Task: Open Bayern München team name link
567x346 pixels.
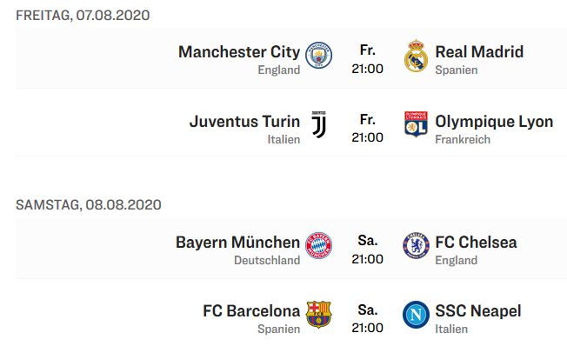Action: tap(238, 243)
